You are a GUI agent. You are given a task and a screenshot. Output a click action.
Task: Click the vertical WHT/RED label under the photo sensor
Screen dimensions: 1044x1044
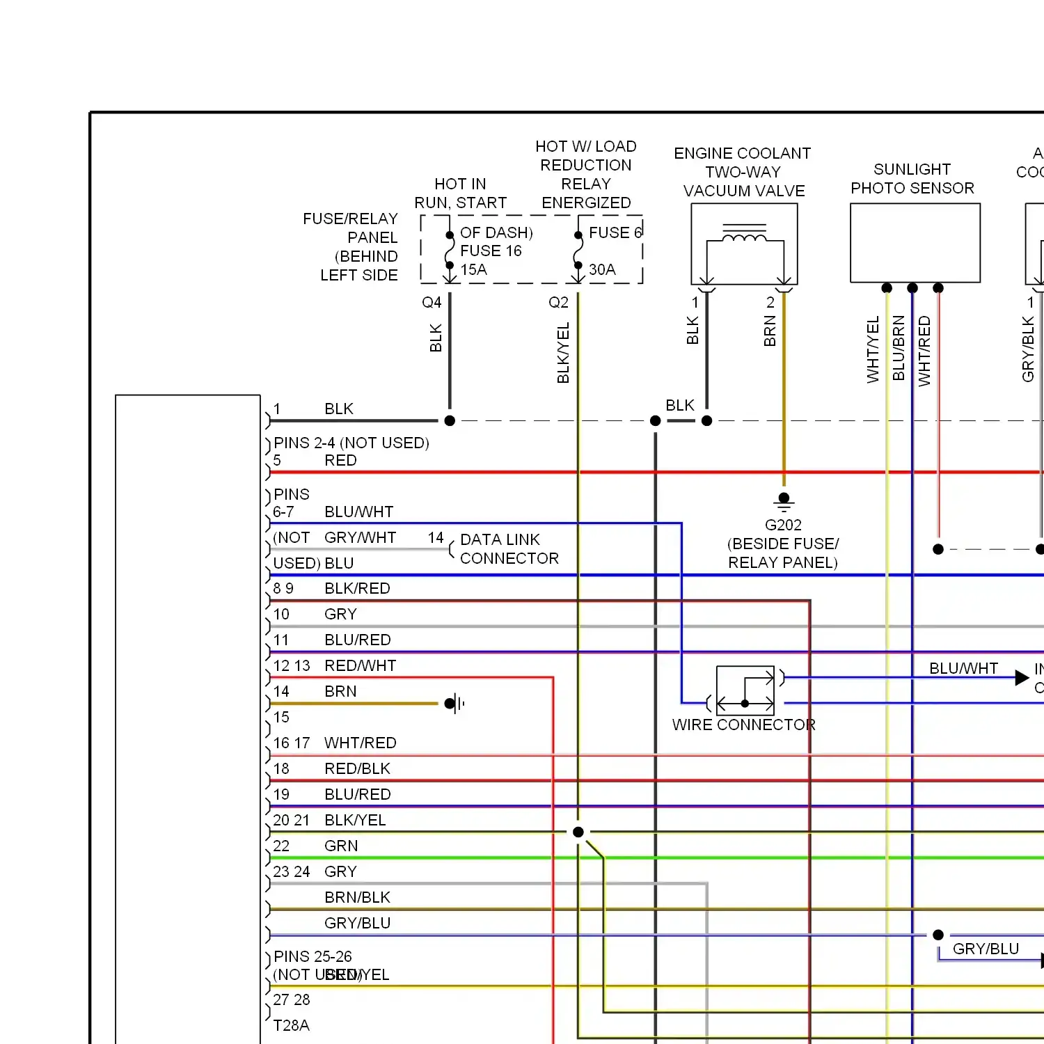tap(924, 351)
